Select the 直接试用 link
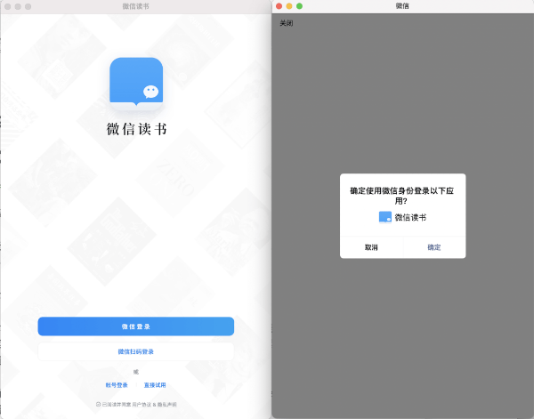The image size is (534, 419). [155, 385]
